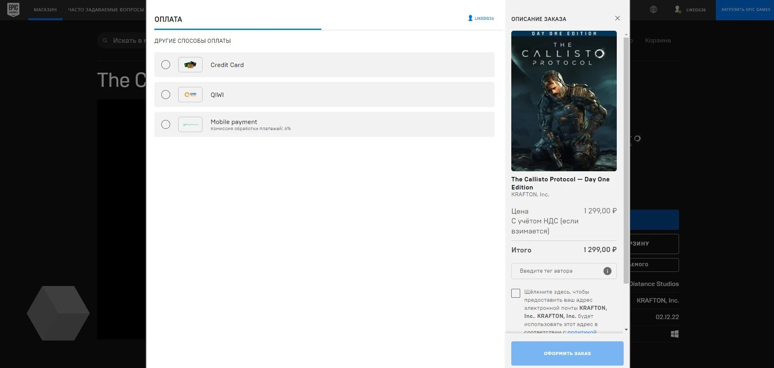Tick the share email with KRAFTON checkbox

pos(516,293)
